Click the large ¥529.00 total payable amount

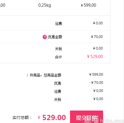(x=52, y=117)
